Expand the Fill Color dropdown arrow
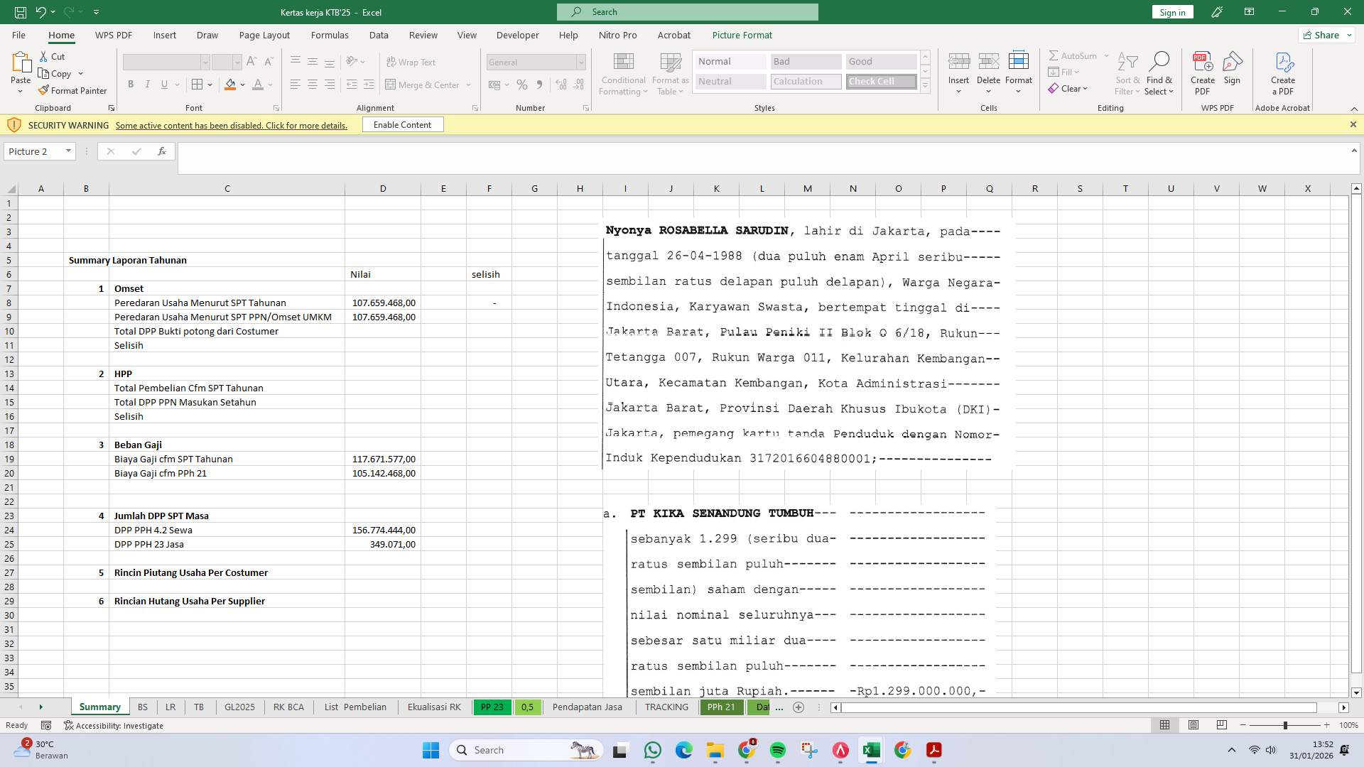This screenshot has width=1364, height=767. tap(242, 85)
